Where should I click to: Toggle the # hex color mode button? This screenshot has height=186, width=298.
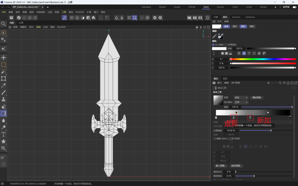[259, 53]
